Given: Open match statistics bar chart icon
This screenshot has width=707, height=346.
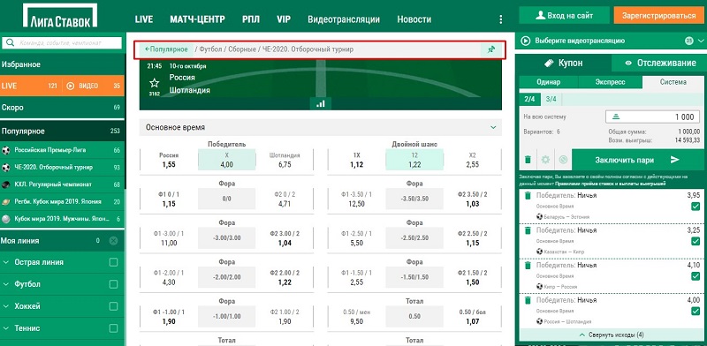Looking at the screenshot, I should pos(321,103).
